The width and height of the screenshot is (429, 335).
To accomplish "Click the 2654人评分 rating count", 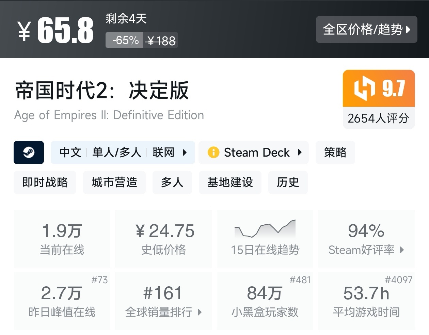I will 378,118.
